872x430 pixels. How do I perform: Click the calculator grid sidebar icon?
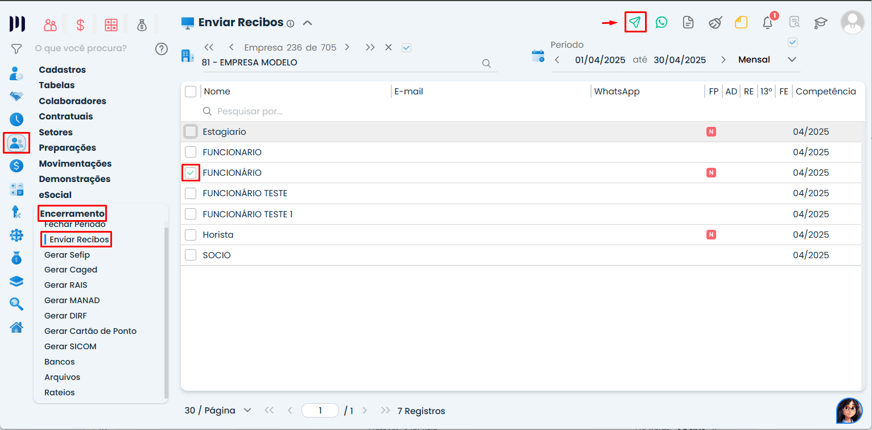(16, 189)
